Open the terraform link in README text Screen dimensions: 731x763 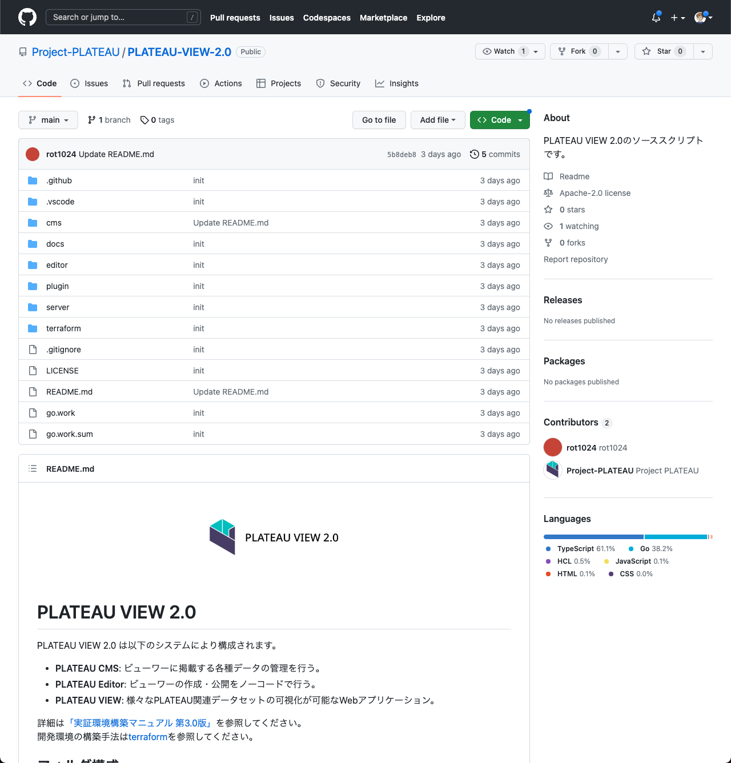[x=147, y=737]
